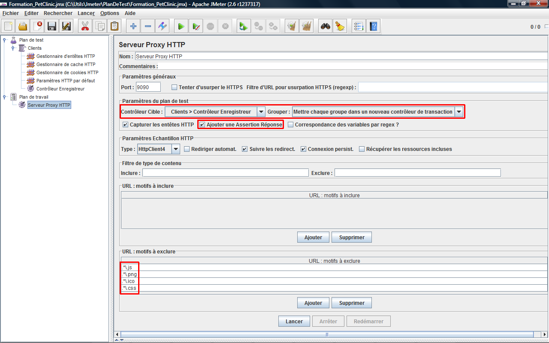Click the broom reset search icon

tap(340, 27)
